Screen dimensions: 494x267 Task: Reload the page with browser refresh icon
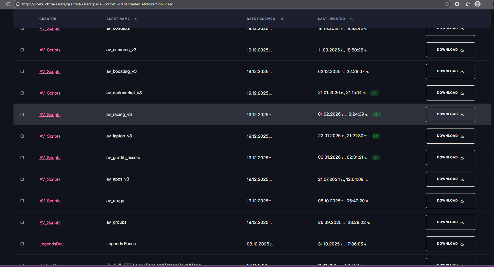[8, 4]
